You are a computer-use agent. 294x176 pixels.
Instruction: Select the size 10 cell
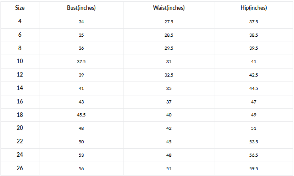click(x=20, y=61)
